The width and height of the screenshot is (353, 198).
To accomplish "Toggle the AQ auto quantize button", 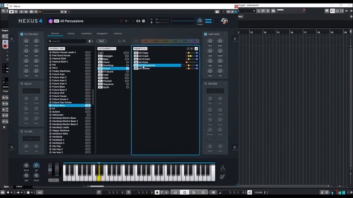I will [x=40, y=193].
